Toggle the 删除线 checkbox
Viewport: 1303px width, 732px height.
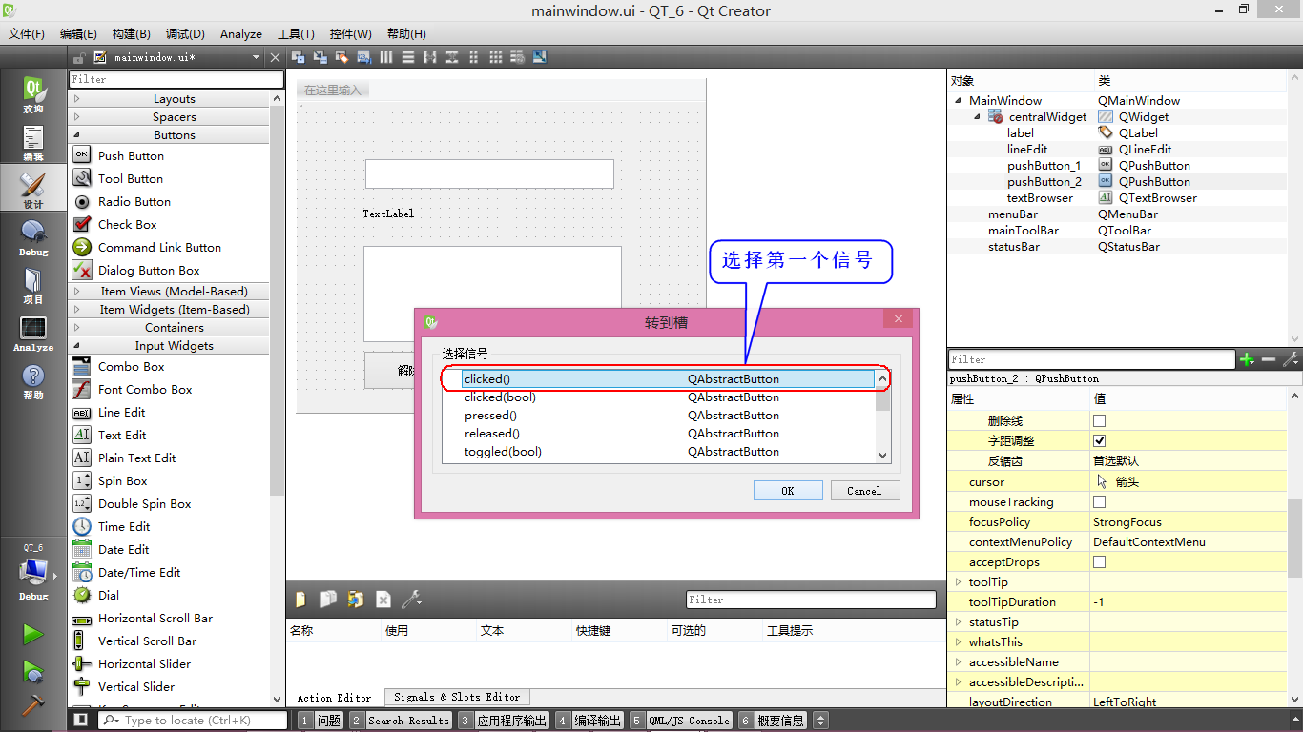1099,420
